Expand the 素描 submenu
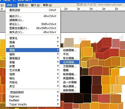Screen dimensions: 125x109 click(x=33, y=62)
